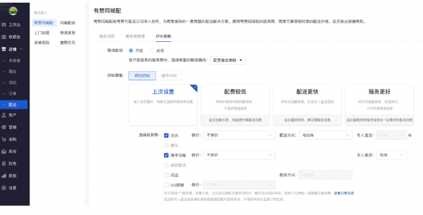Check the UU跑腿 provider checkbox
This screenshot has height=215, width=423.
[166, 185]
